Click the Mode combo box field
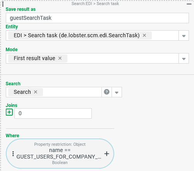The image size is (194, 171). tap(92, 58)
